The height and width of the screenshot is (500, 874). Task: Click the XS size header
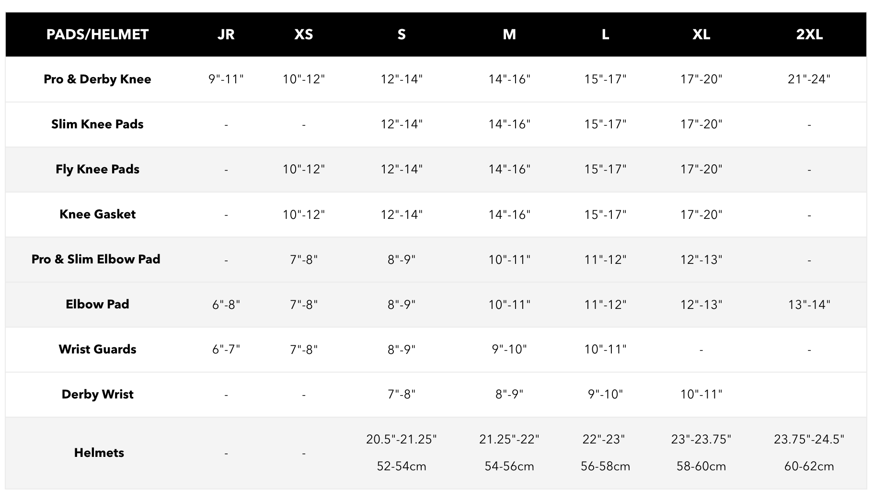(303, 34)
